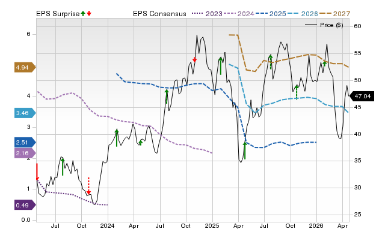The image size is (385, 229).
Task: Click the green surprise arrow after 2026 start
Action: (x=324, y=64)
